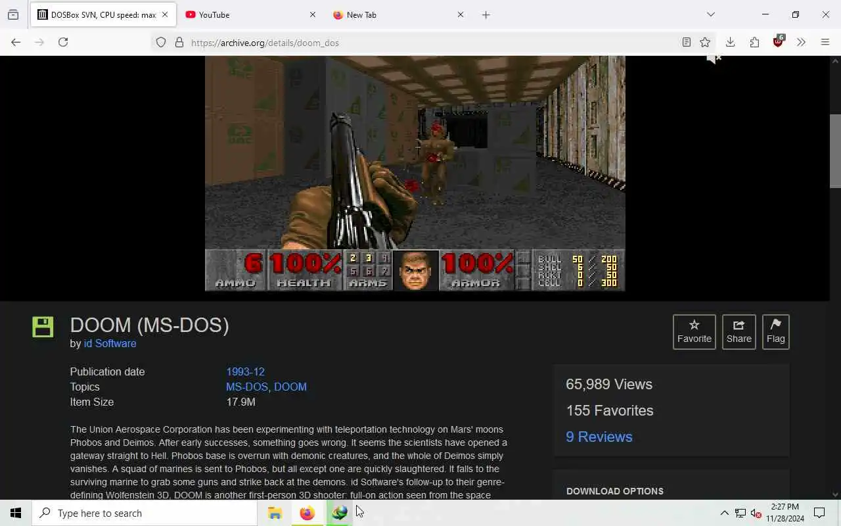Click inside the DOOM game screen
Image resolution: width=841 pixels, height=526 pixels.
click(x=415, y=174)
